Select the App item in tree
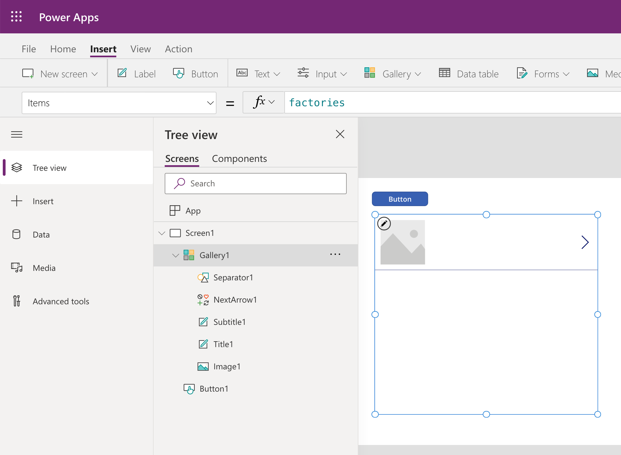Viewport: 621px width, 455px height. click(255, 211)
